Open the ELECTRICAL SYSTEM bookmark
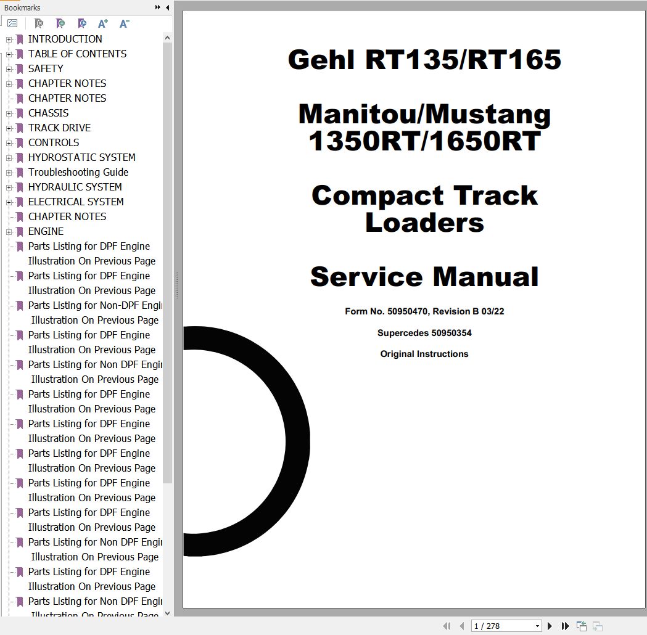 [x=75, y=202]
